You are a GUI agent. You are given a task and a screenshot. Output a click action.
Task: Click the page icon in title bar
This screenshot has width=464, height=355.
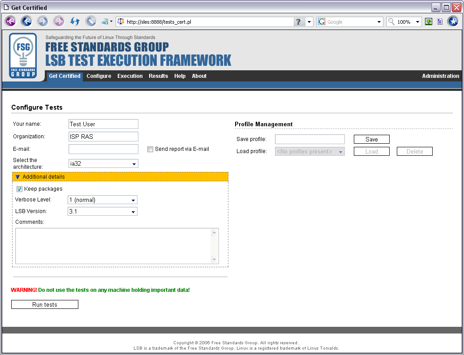[x=6, y=7]
